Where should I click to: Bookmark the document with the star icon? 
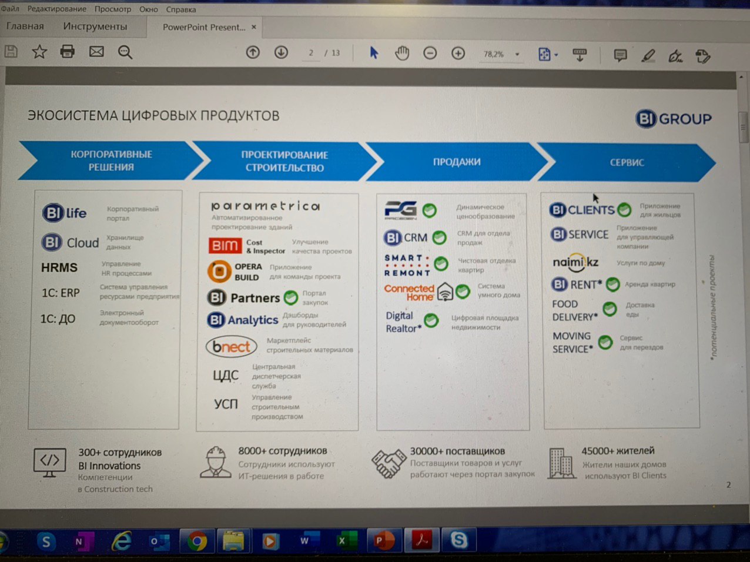tap(39, 52)
